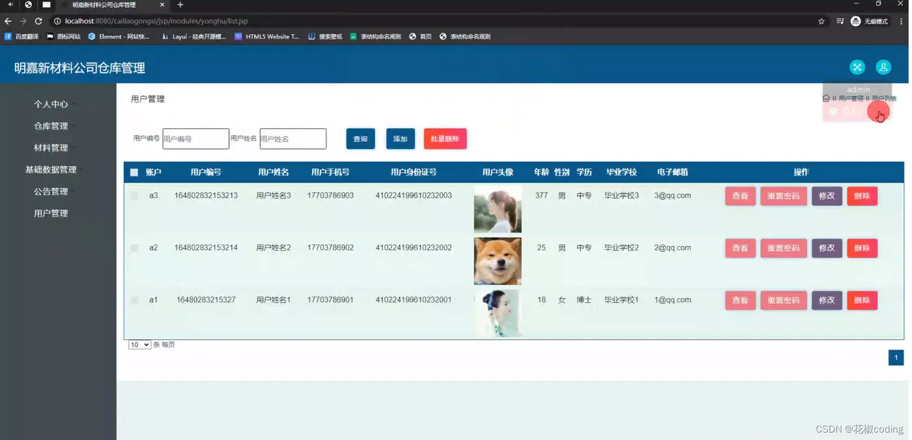Screen dimensions: 912x440
Task: Click the 用户姓名 column header
Action: 274,172
